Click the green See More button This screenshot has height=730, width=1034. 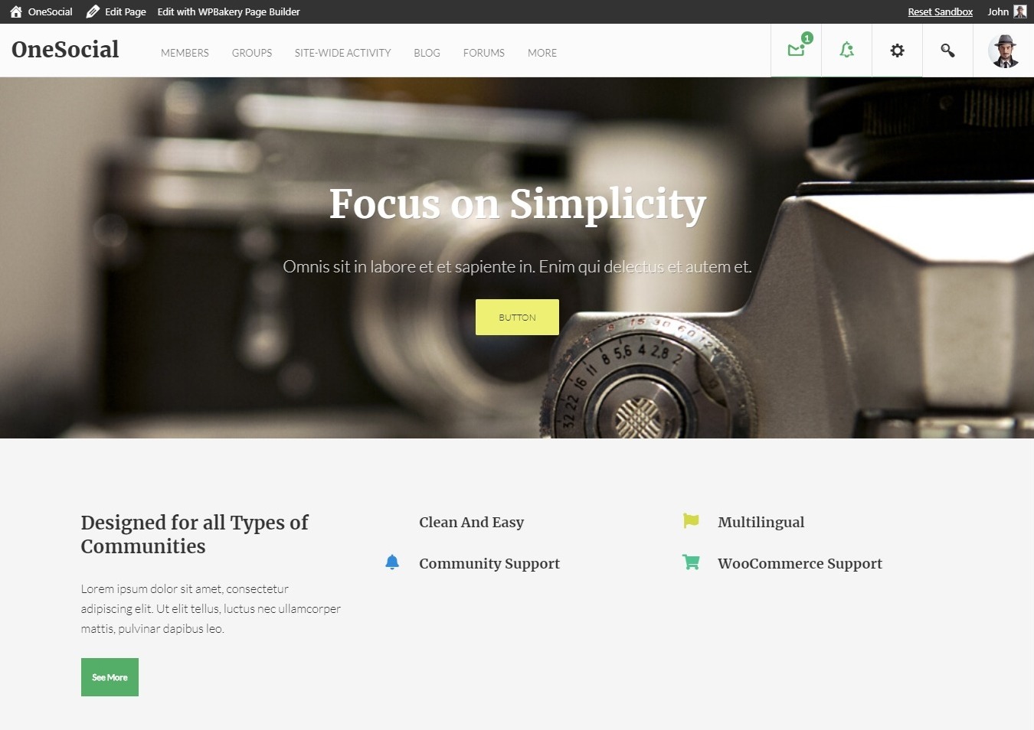[x=110, y=677]
